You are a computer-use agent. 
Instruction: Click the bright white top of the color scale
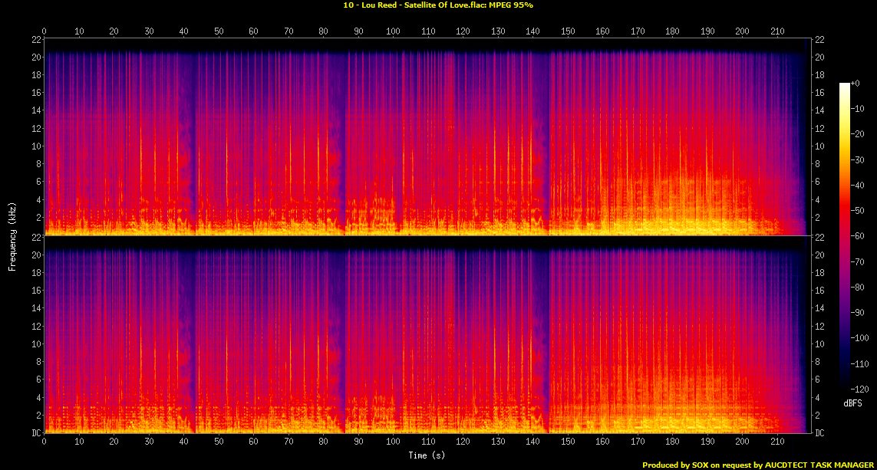click(845, 86)
